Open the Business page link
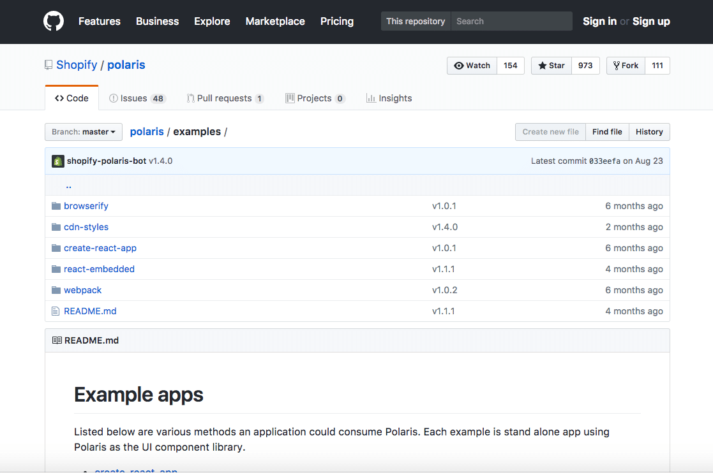Screen dimensions: 713x473 click(x=157, y=21)
